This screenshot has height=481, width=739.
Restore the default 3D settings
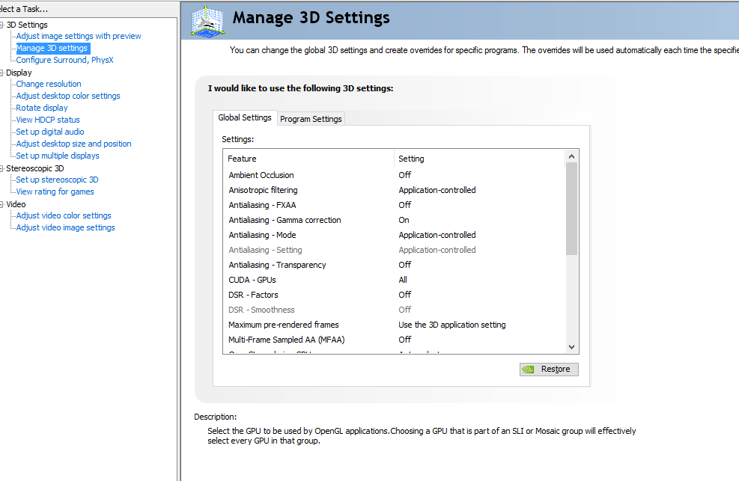(x=549, y=370)
